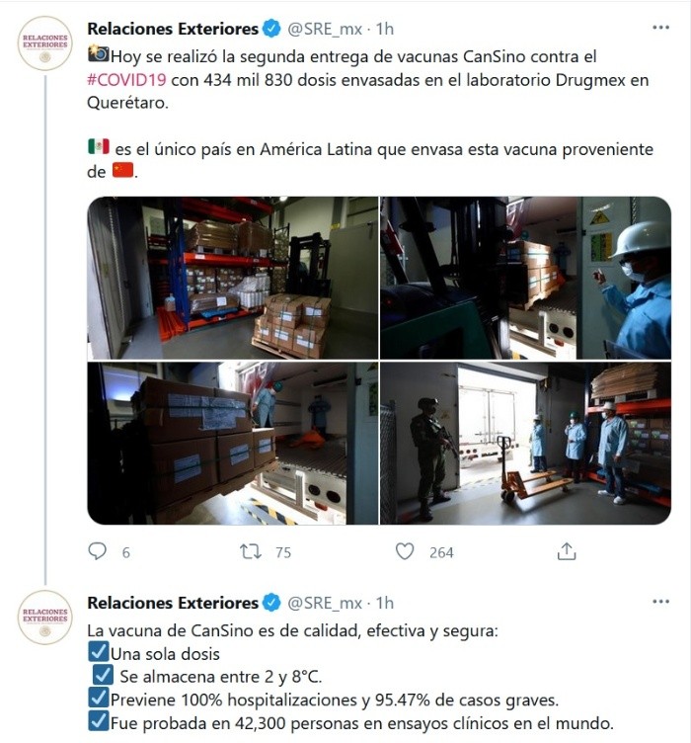Click the check mark beside 'Se almacena entre 2 y 8°C'
This screenshot has height=743, width=691.
(103, 674)
